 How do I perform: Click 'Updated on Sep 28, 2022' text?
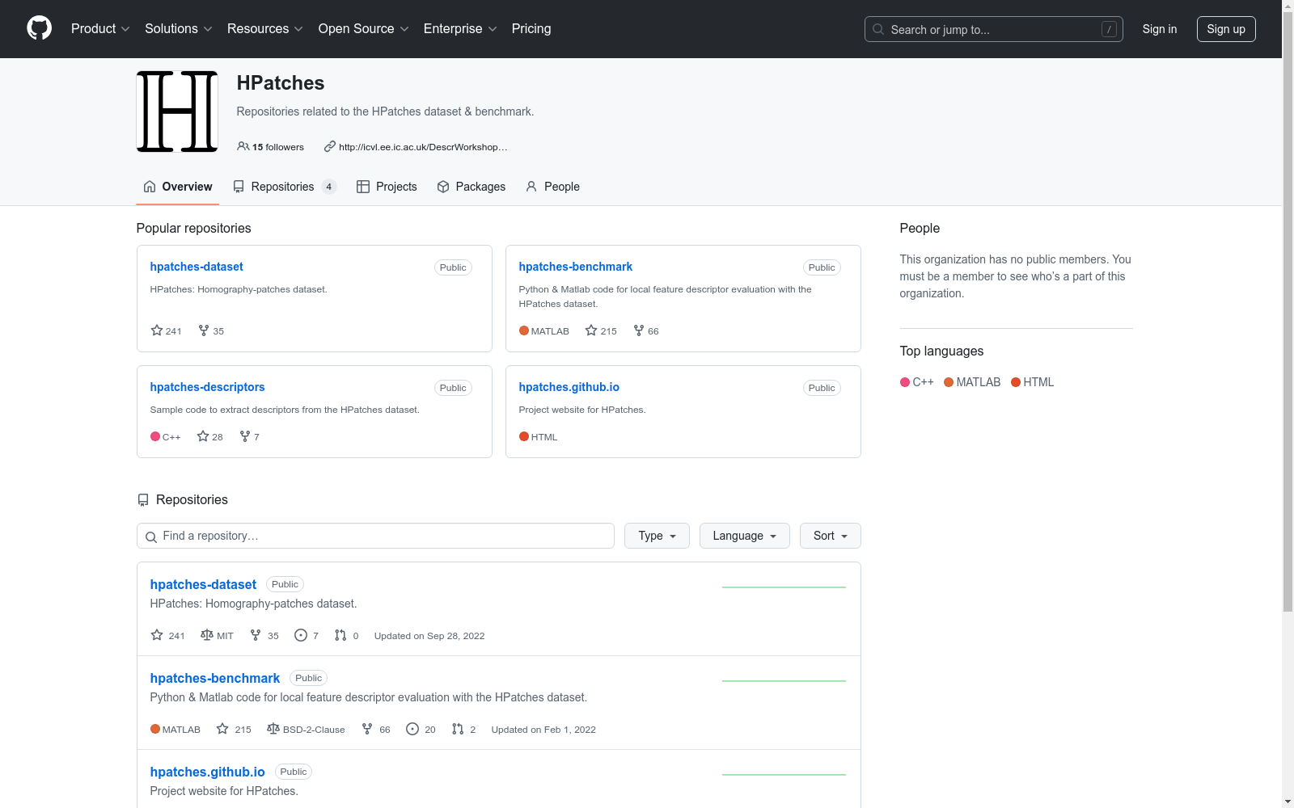pyautogui.click(x=429, y=636)
